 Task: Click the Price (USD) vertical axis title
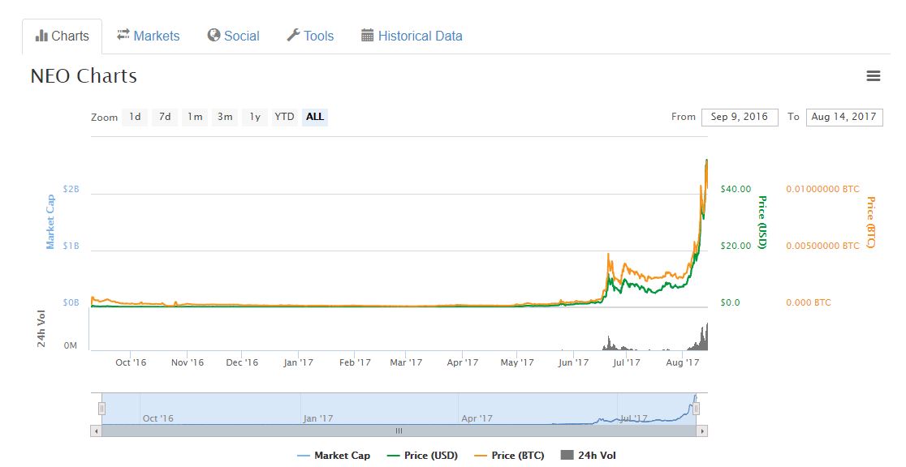coord(762,222)
